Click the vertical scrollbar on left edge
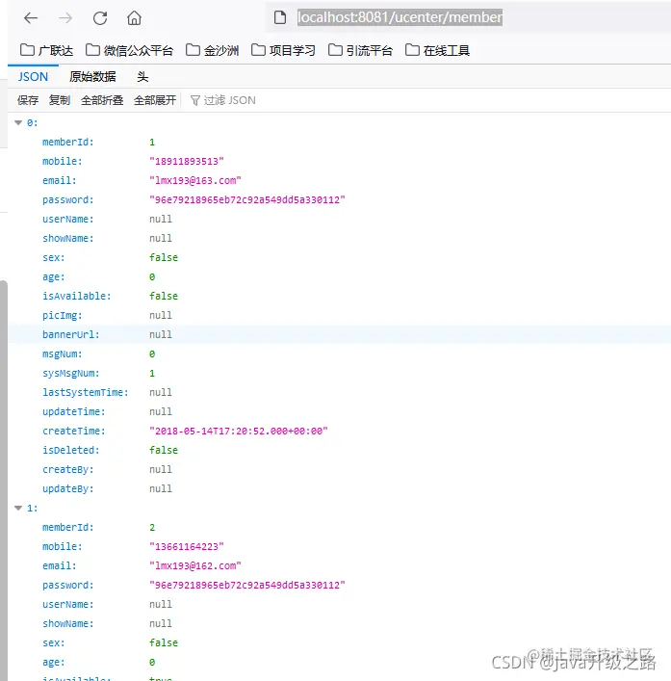The height and width of the screenshot is (681, 671). (4, 480)
